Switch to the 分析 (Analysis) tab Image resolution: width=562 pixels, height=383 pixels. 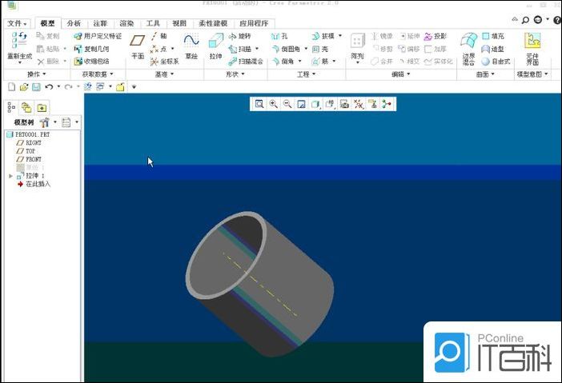coord(74,23)
